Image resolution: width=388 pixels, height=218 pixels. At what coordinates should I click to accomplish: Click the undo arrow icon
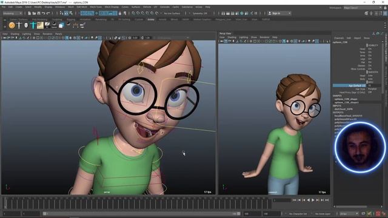44,13
